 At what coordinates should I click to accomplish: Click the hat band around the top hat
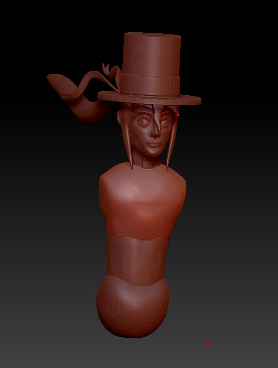tap(149, 85)
